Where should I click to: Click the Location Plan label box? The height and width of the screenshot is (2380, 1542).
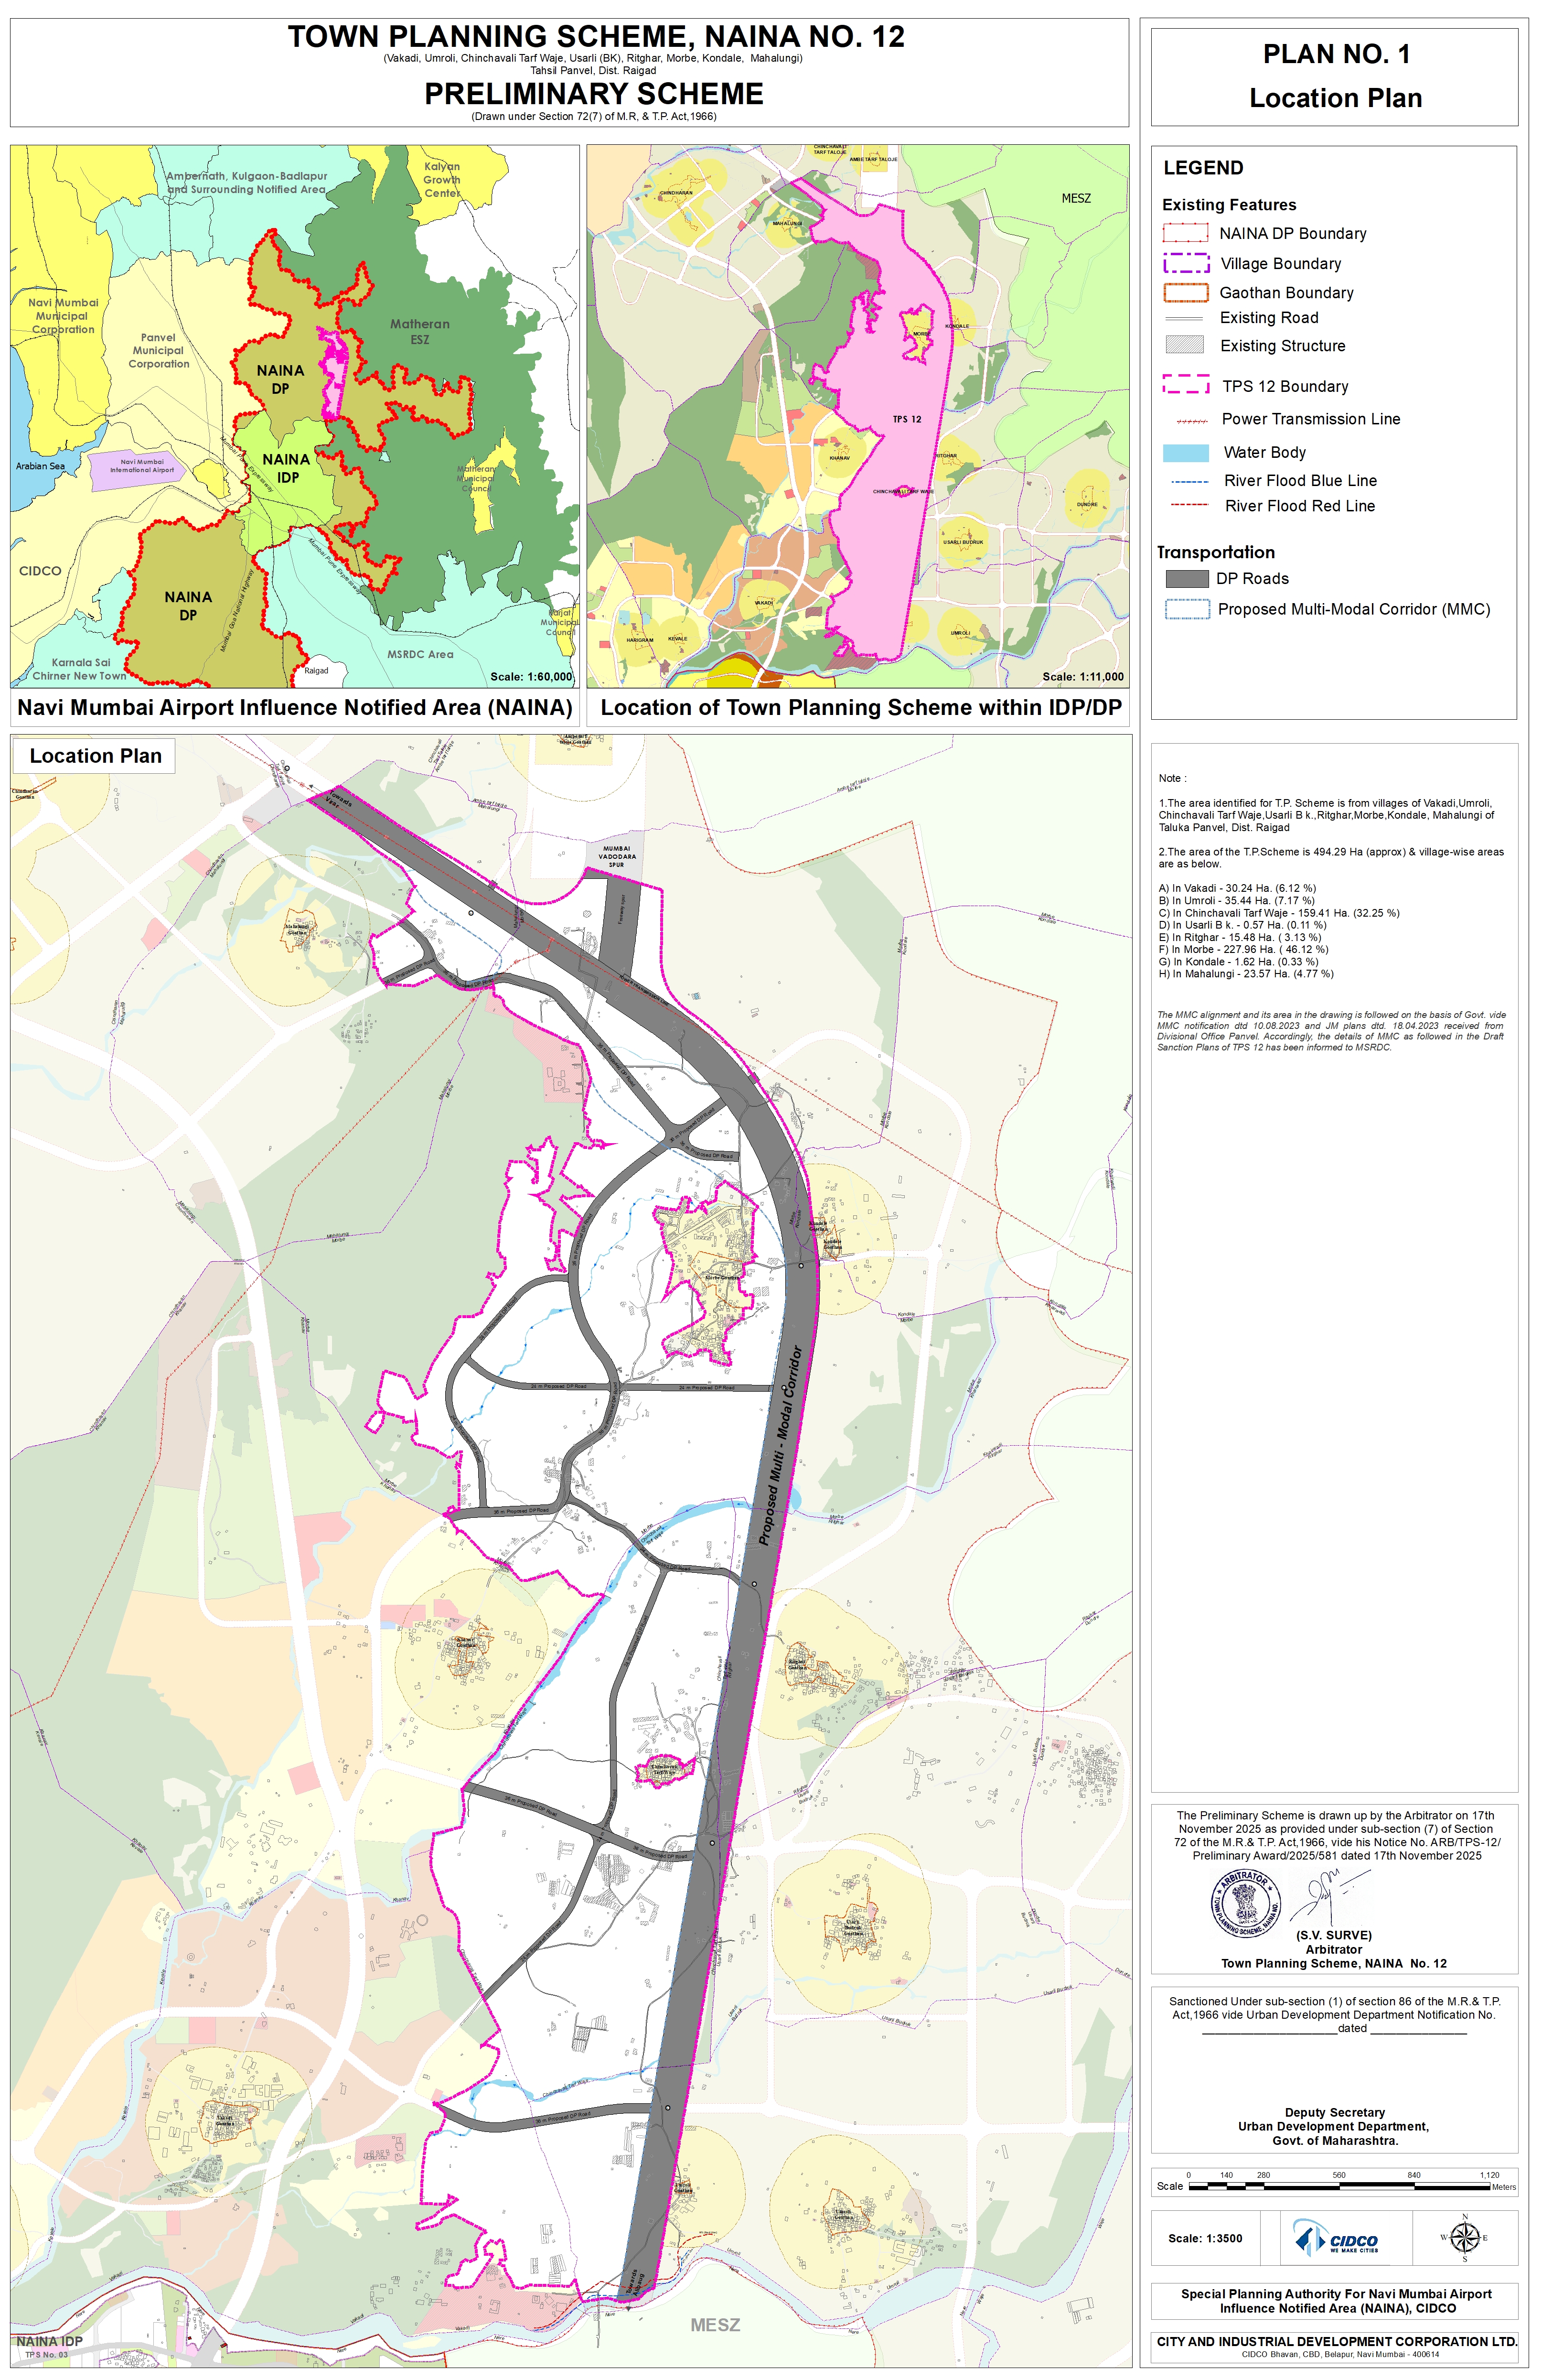[x=95, y=756]
